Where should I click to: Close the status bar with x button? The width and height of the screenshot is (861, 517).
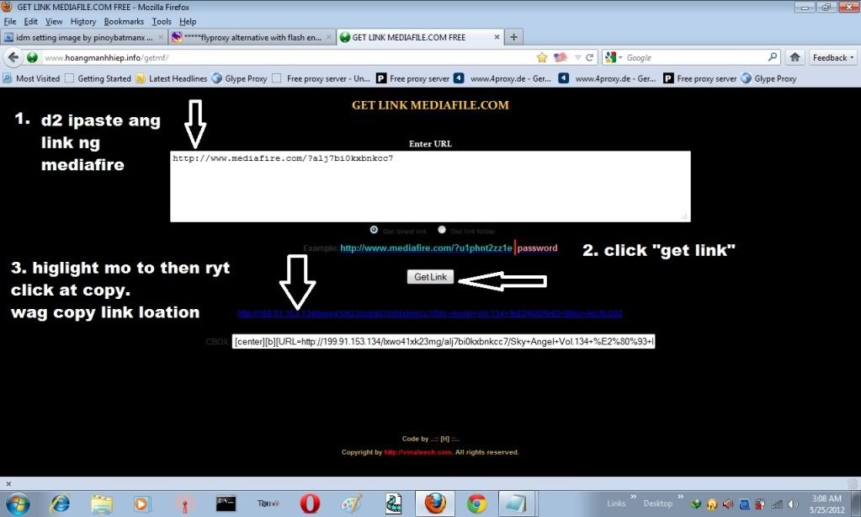8,483
